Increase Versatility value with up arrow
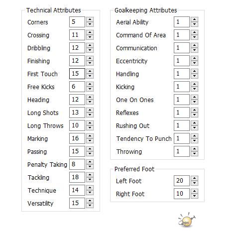Viewport: 243px width, 232px height. [90, 201]
